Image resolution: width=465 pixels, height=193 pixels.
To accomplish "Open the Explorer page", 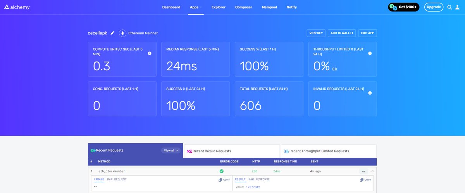I will (x=219, y=7).
